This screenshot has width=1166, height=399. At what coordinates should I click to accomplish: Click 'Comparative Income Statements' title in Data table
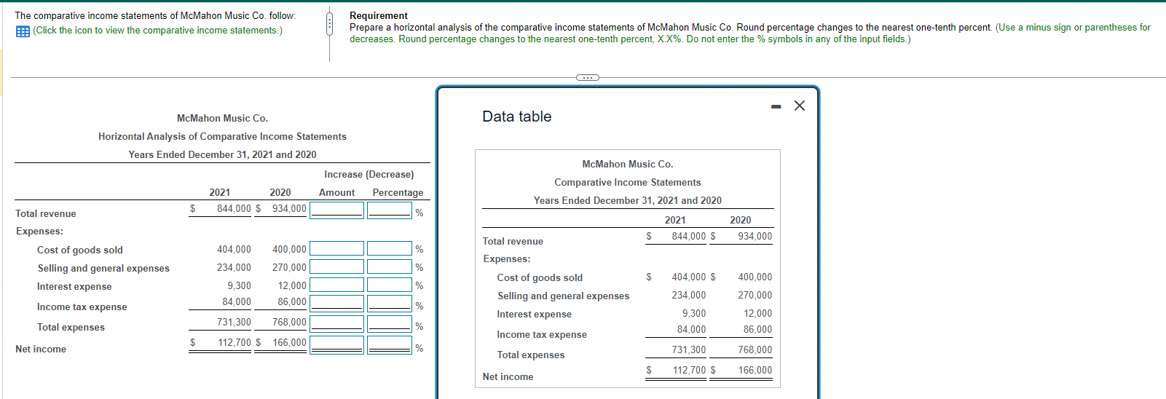click(628, 182)
